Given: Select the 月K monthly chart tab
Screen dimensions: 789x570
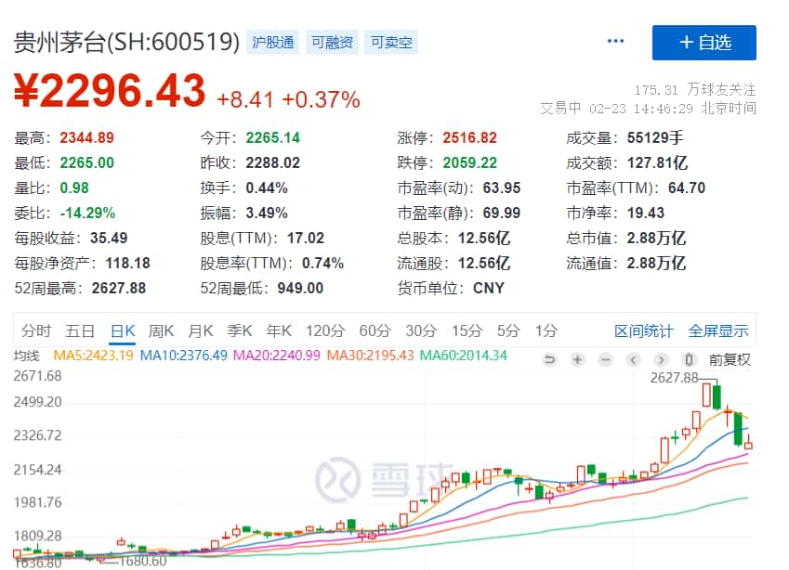Looking at the screenshot, I should [201, 330].
